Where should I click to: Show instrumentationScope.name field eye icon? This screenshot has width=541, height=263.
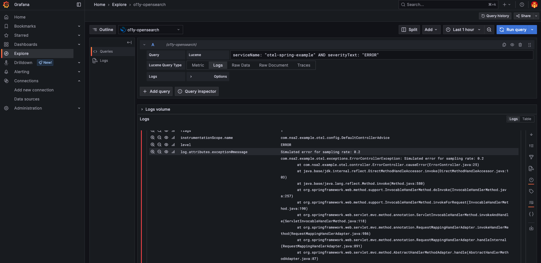[166, 137]
